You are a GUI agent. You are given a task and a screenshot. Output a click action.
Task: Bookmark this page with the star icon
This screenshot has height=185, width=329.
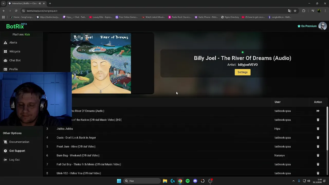click(295, 11)
